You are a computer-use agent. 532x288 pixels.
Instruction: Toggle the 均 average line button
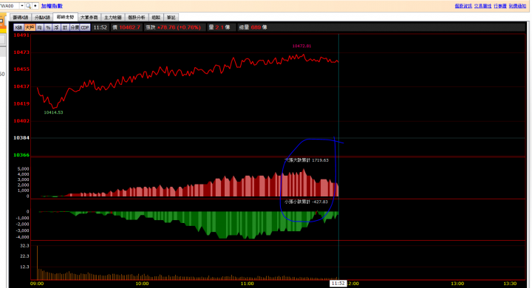[40, 27]
